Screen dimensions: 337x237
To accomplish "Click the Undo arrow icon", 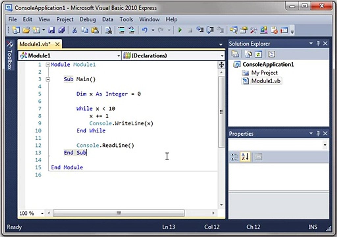I will click(x=145, y=30).
